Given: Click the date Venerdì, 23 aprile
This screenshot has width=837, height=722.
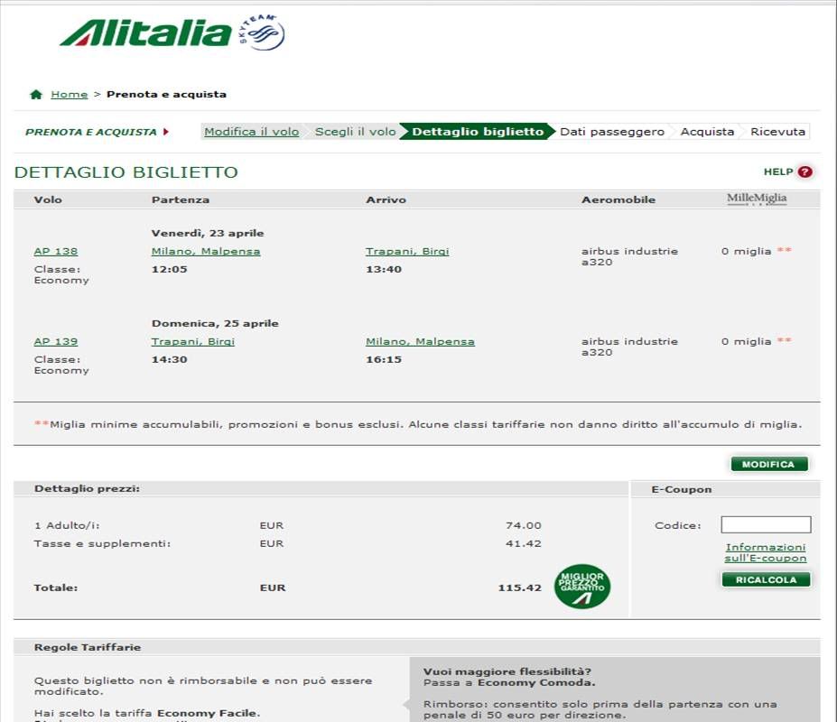Looking at the screenshot, I should click(208, 233).
